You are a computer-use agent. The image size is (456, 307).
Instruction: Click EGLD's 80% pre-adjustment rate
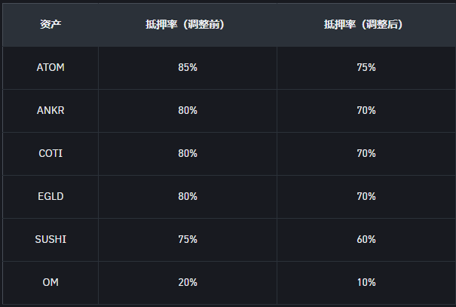pyautogui.click(x=188, y=196)
